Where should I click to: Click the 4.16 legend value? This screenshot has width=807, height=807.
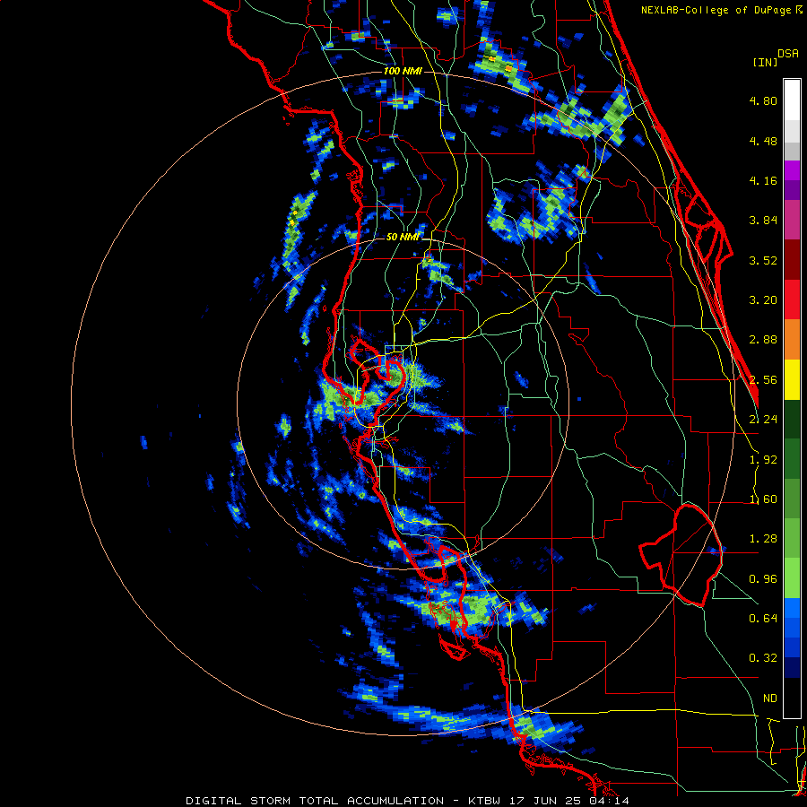click(763, 180)
